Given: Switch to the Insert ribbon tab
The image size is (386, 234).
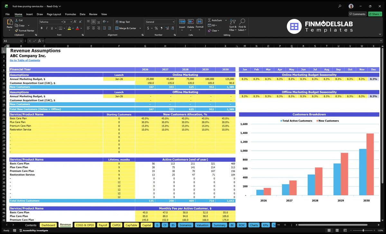Looking at the screenshot, I should click(x=29, y=14).
